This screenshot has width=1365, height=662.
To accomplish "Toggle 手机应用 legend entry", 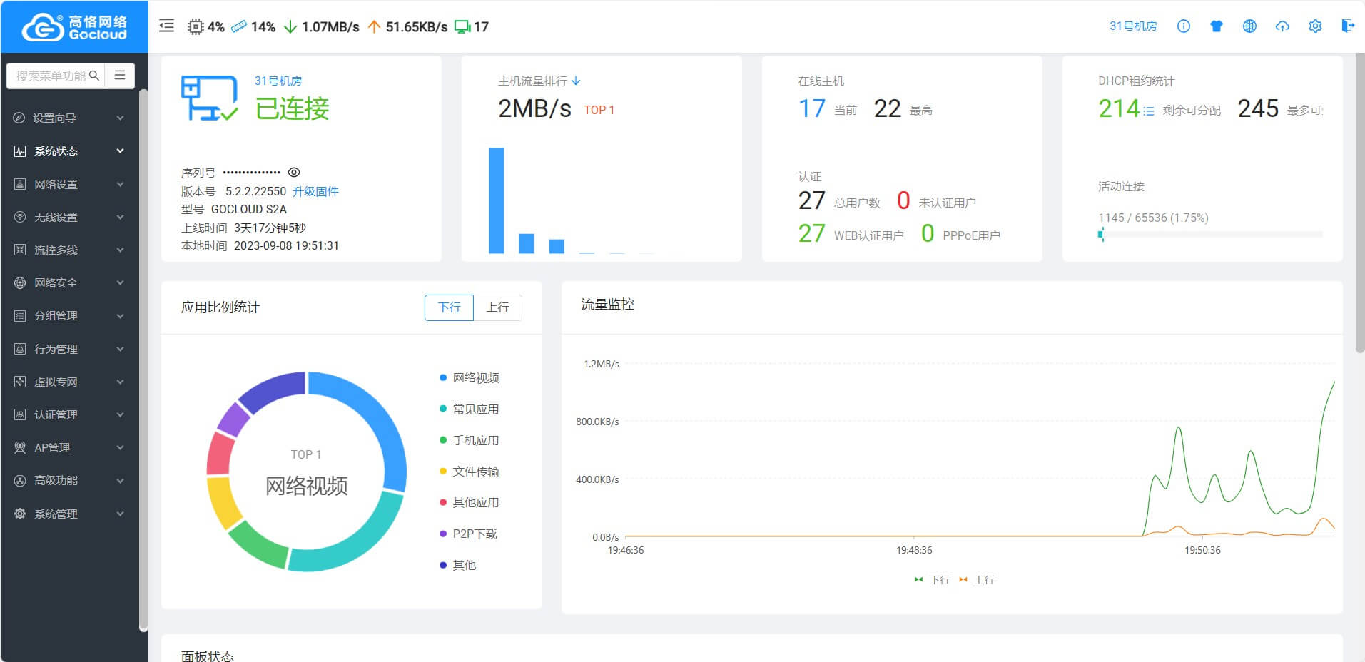I will (x=469, y=441).
